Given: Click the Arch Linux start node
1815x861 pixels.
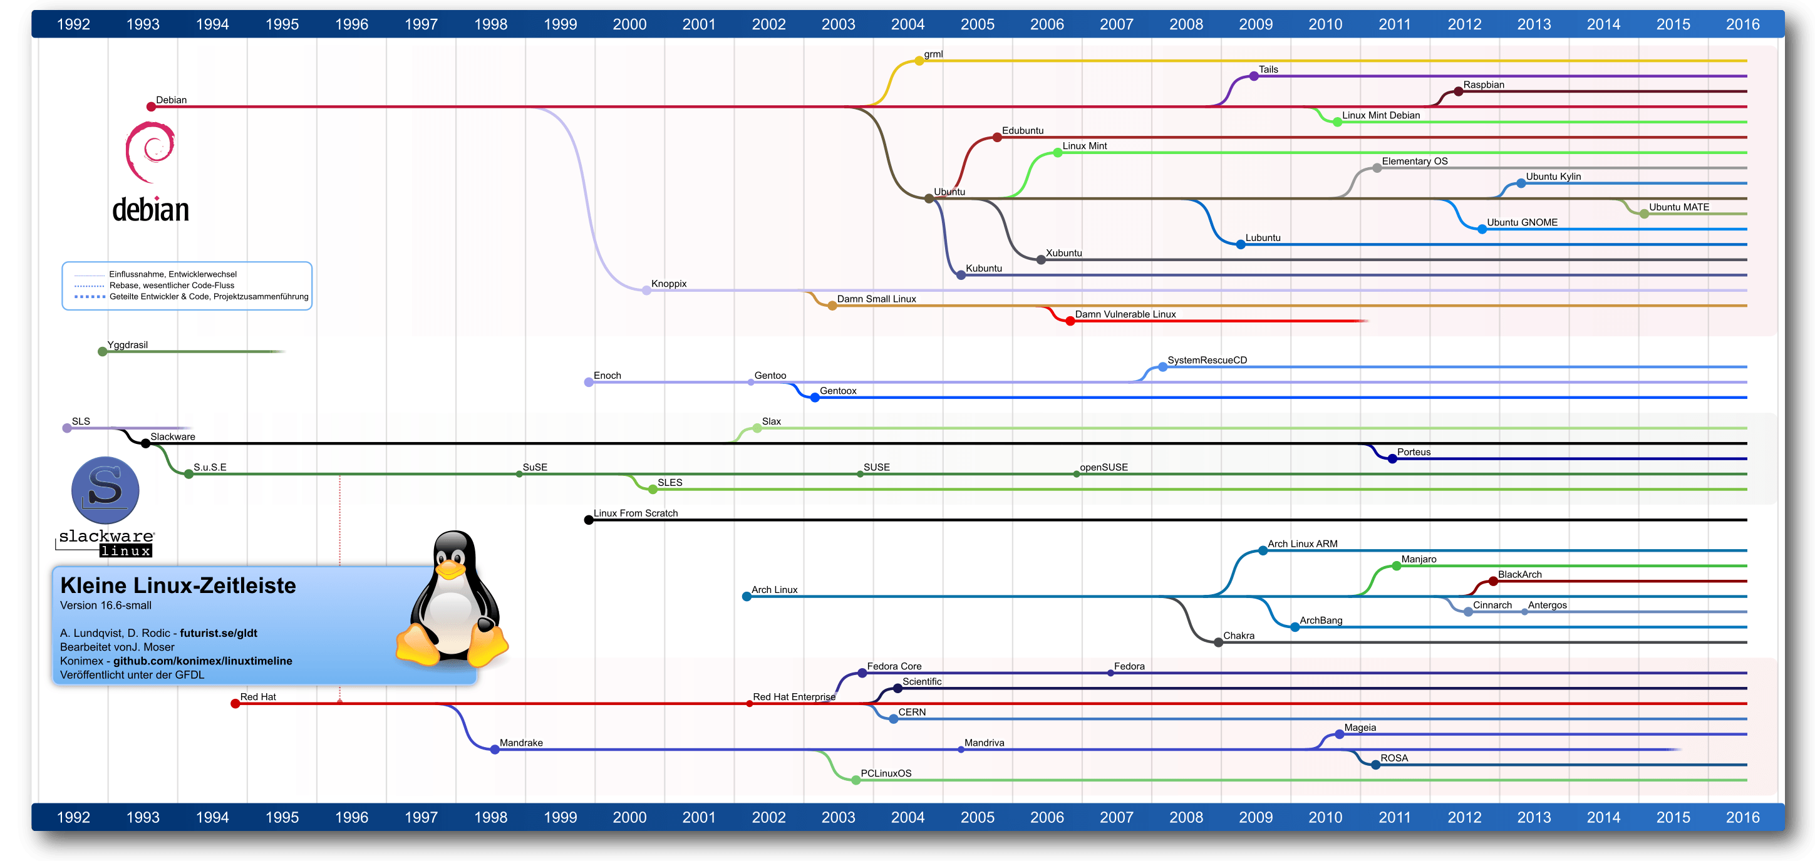Looking at the screenshot, I should pos(746,597).
